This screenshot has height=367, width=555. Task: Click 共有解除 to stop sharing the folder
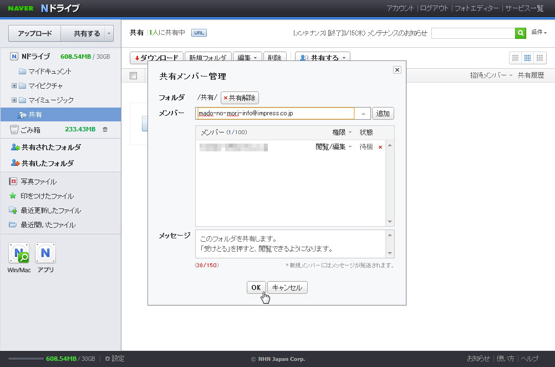[240, 98]
